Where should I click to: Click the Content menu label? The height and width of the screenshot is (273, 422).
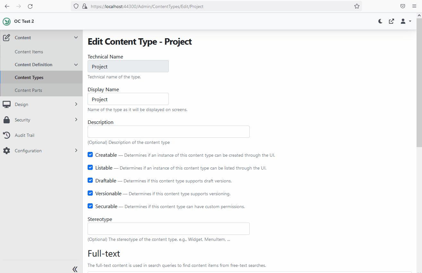point(23,38)
